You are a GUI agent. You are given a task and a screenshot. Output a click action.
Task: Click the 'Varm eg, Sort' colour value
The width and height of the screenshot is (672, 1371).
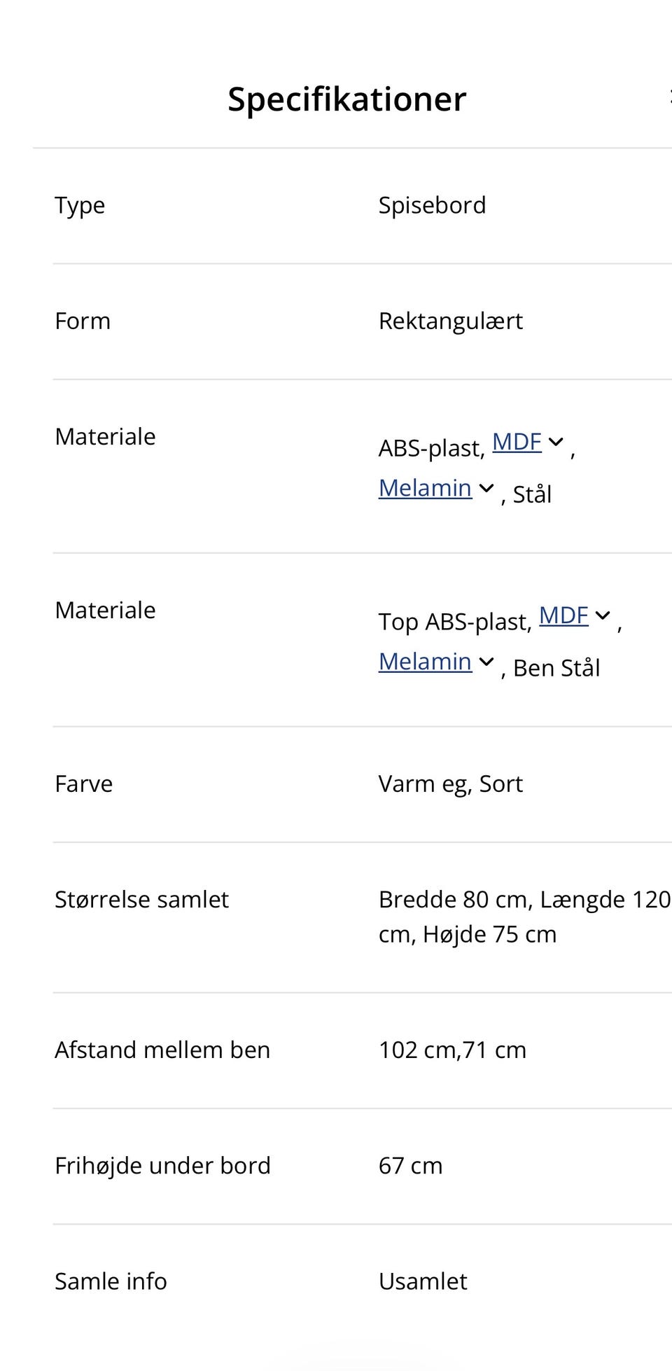[450, 784]
